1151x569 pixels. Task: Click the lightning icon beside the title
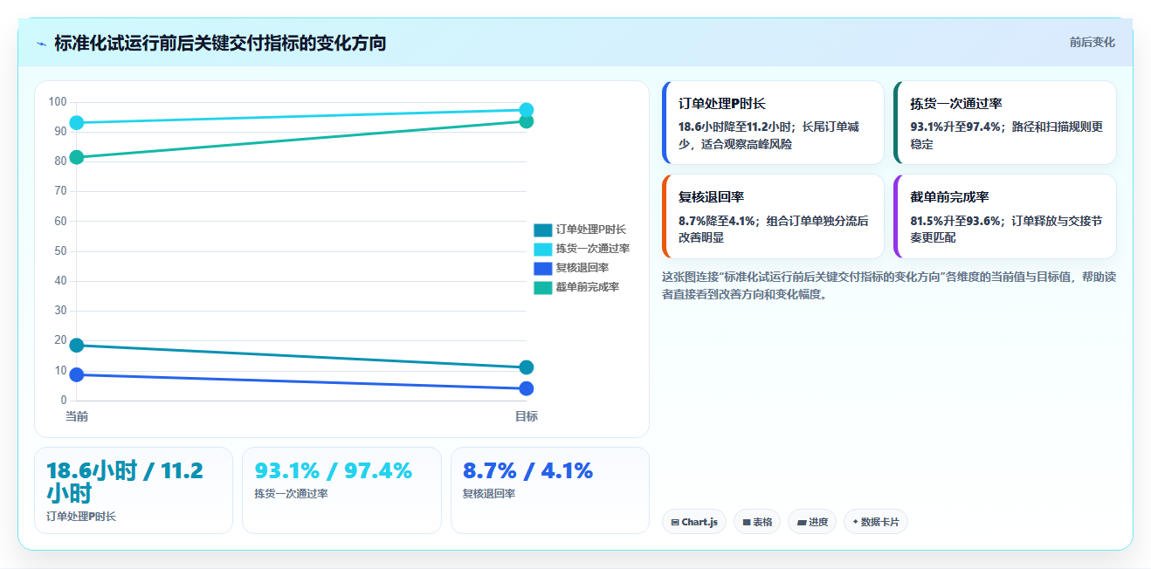coord(41,44)
